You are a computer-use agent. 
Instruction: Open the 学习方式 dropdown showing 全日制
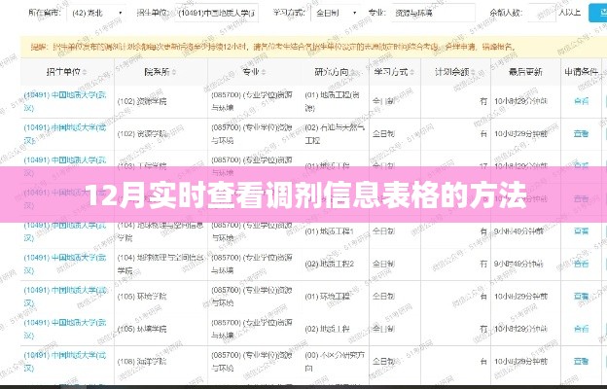click(336, 13)
